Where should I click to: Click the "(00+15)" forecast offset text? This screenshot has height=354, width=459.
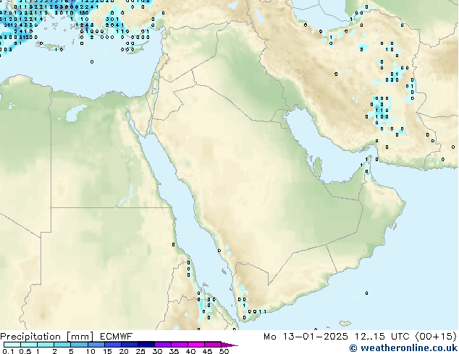436,337
